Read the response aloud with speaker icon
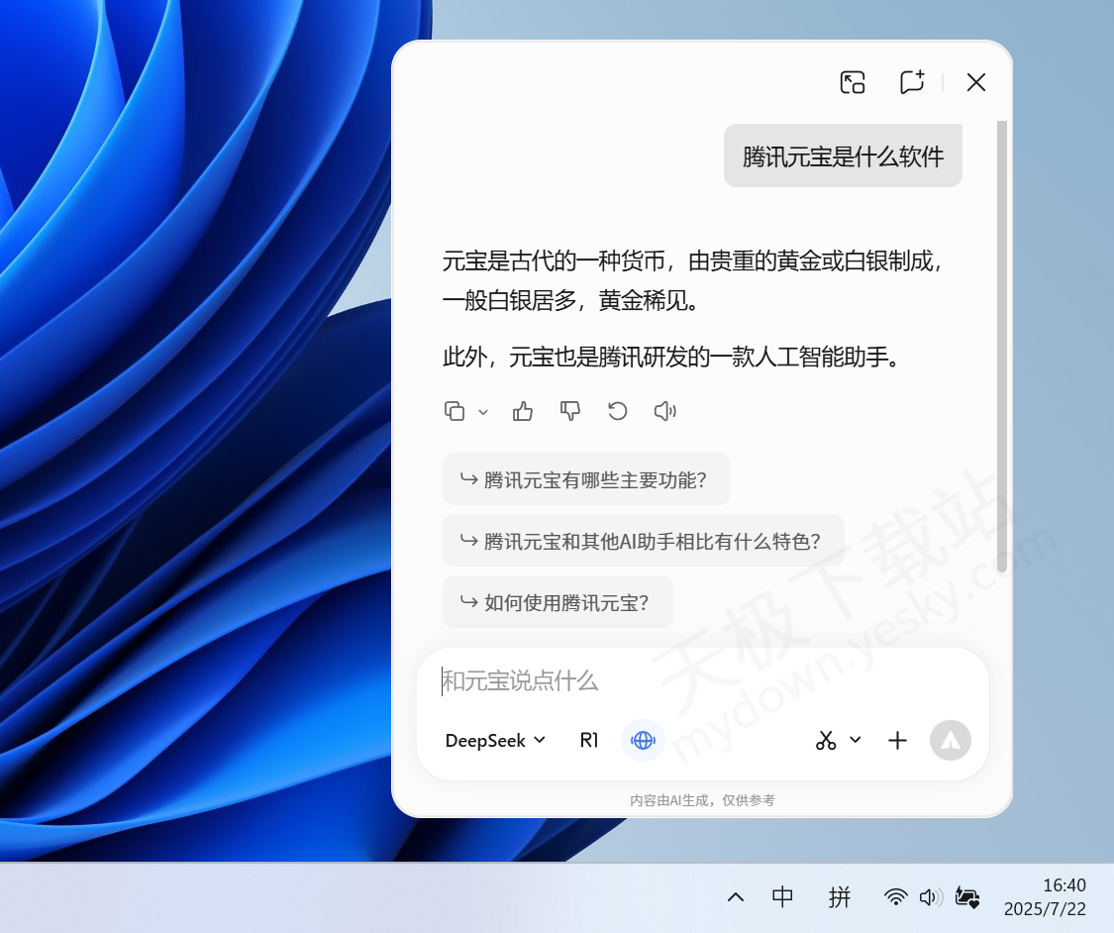Image resolution: width=1114 pixels, height=933 pixels. point(665,411)
